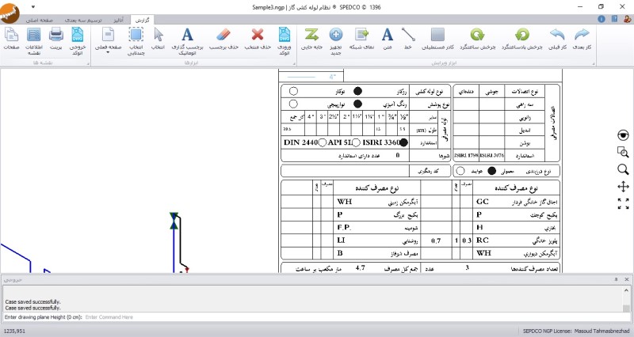
Task: Click the 1235,951 coordinates in status bar
Action: click(13, 331)
